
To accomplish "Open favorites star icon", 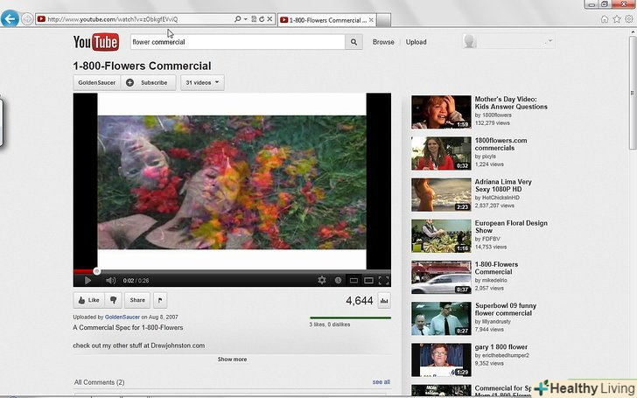I will coord(617,18).
